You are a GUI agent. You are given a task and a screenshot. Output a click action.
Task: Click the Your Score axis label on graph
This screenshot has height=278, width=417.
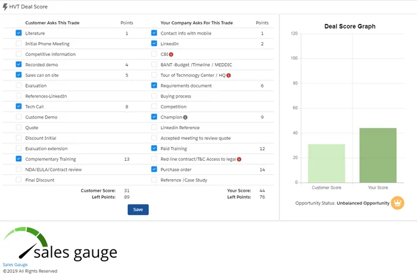click(378, 188)
